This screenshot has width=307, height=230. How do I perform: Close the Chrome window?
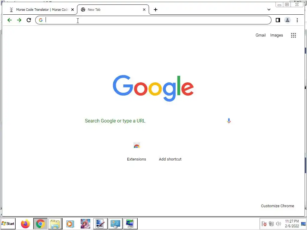point(297,5)
